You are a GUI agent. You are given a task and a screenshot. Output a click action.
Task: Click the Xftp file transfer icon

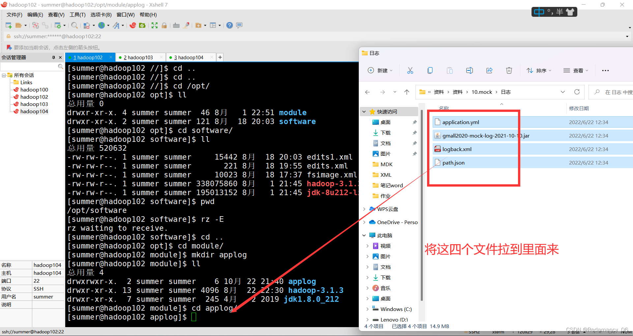point(142,25)
